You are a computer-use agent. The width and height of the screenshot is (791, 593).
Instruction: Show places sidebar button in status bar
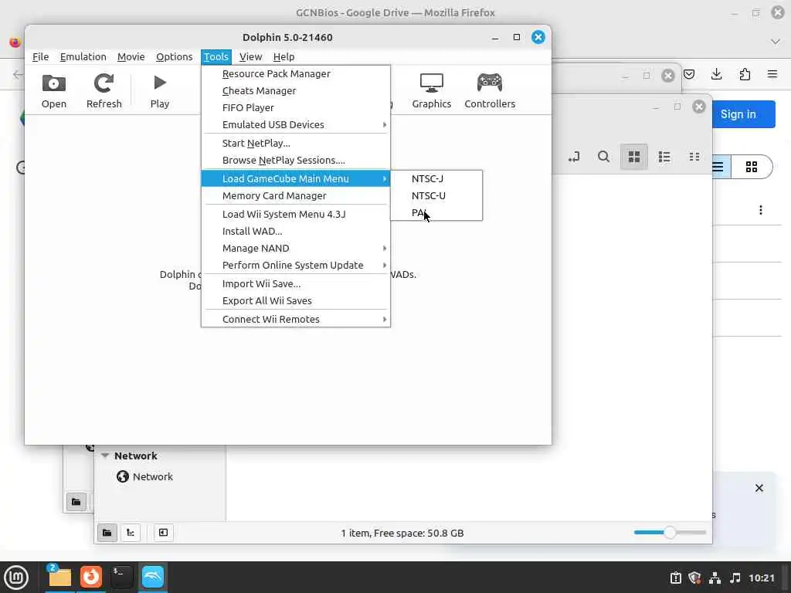(107, 533)
